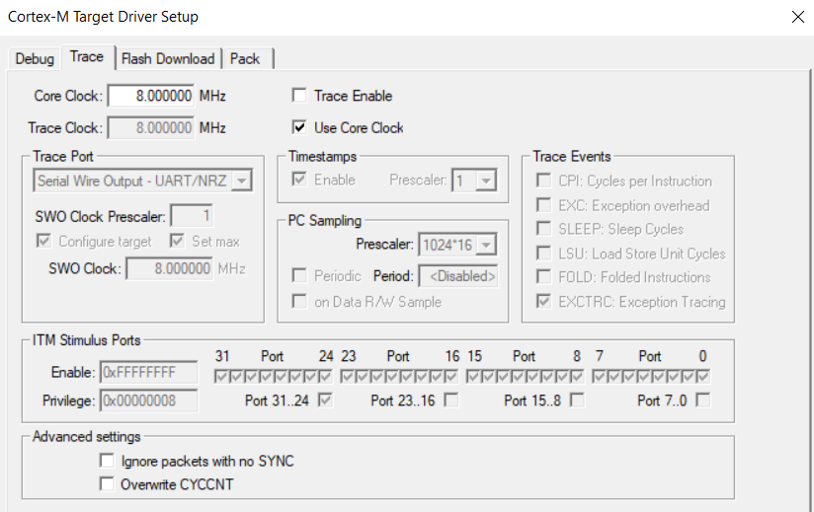Toggle Ignore packets with no SYNC
This screenshot has height=512, width=814.
pyautogui.click(x=107, y=461)
